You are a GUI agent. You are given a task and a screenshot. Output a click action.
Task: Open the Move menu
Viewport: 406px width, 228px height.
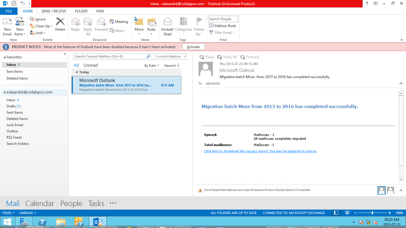pos(139,27)
